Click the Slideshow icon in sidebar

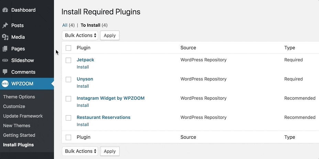5,60
